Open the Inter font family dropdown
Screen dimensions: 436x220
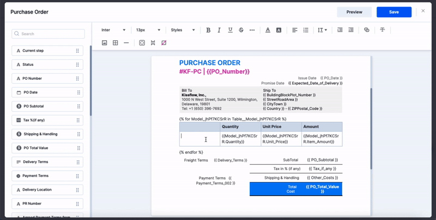pyautogui.click(x=113, y=30)
